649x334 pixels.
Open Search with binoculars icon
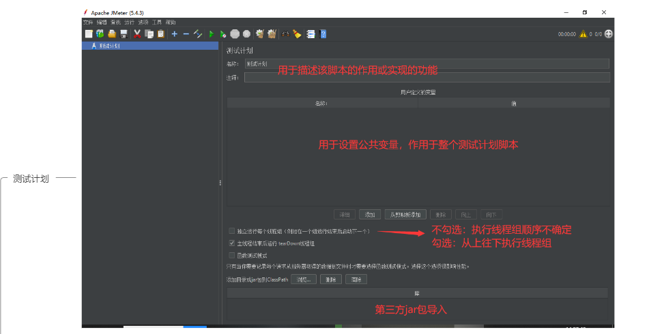pos(285,34)
